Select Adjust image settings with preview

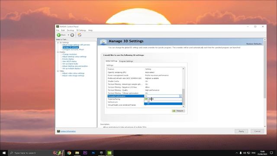pos(76,45)
